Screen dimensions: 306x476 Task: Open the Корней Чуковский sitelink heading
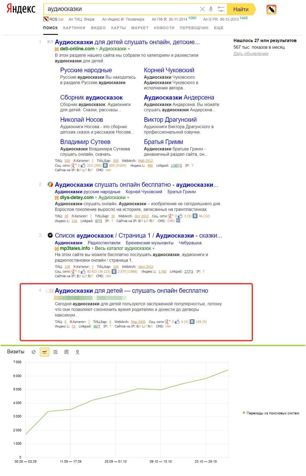click(169, 70)
